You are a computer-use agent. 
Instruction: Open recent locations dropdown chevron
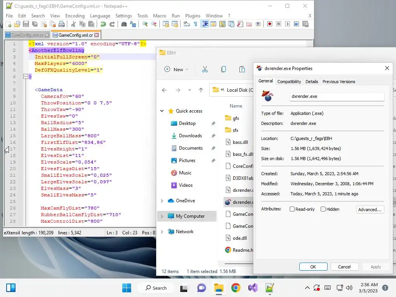coord(189,90)
